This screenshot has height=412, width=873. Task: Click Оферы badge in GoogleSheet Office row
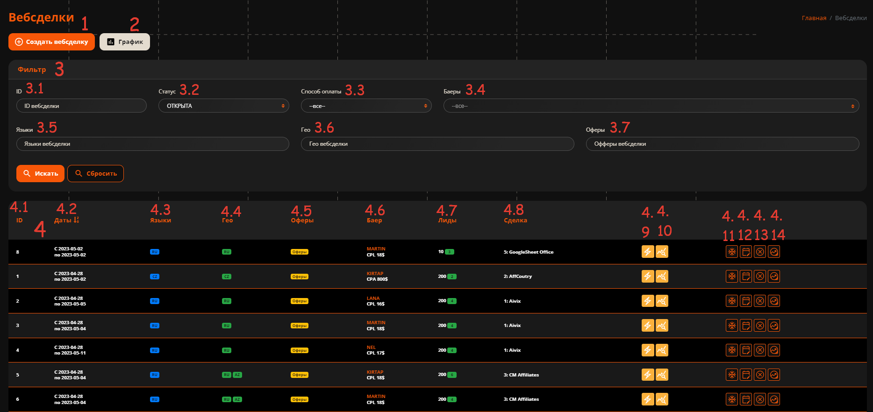click(x=300, y=252)
